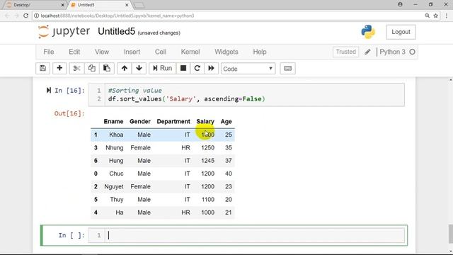Open the Edit menu

tap(74, 52)
